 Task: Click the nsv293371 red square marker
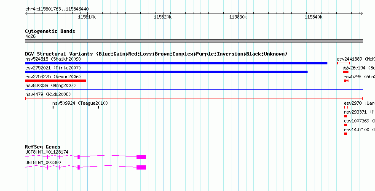346,116
